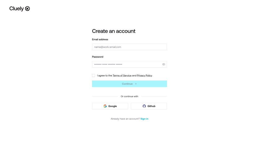The width and height of the screenshot is (259, 146).
Task: Focus the Email address input field
Action: pyautogui.click(x=129, y=47)
